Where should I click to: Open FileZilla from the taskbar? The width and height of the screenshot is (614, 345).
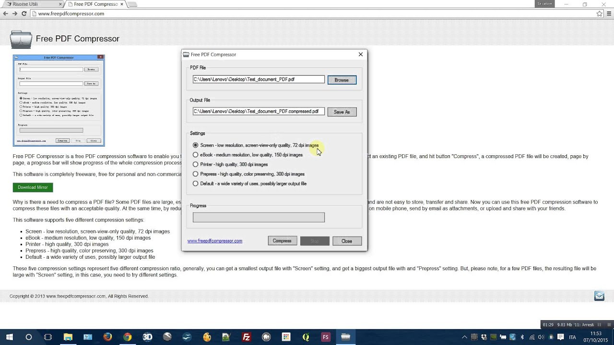tap(247, 337)
